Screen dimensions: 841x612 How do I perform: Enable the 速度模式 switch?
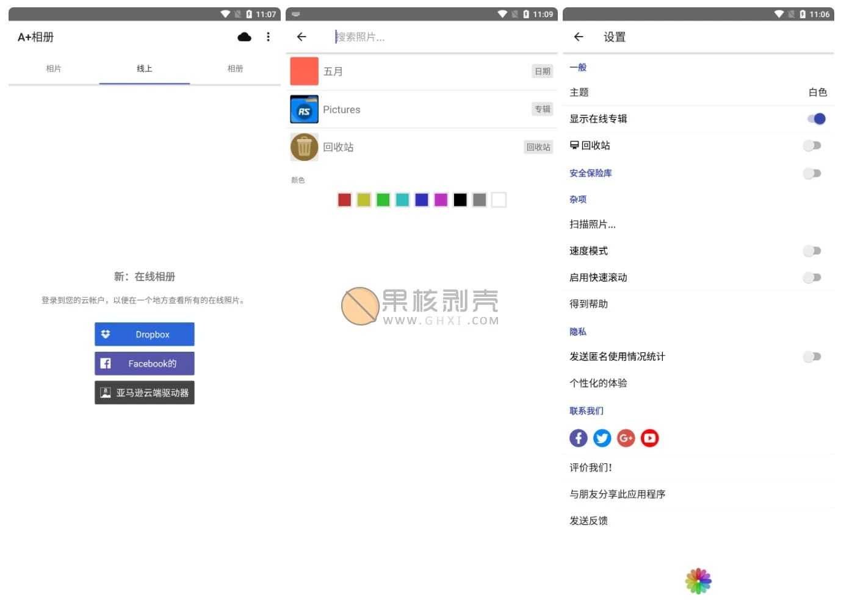812,251
